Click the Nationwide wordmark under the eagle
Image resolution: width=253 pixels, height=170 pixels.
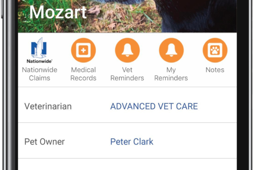point(39,61)
